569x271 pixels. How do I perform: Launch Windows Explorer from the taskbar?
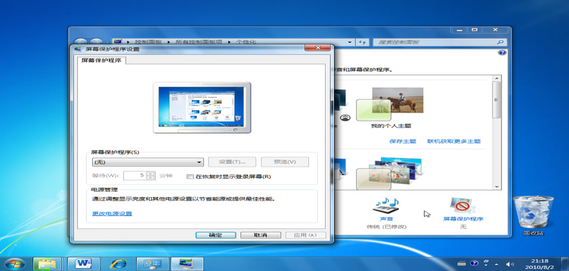49,262
